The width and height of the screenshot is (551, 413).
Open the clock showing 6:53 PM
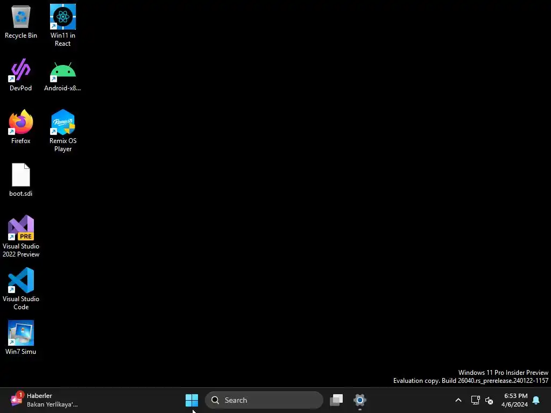[x=515, y=400]
